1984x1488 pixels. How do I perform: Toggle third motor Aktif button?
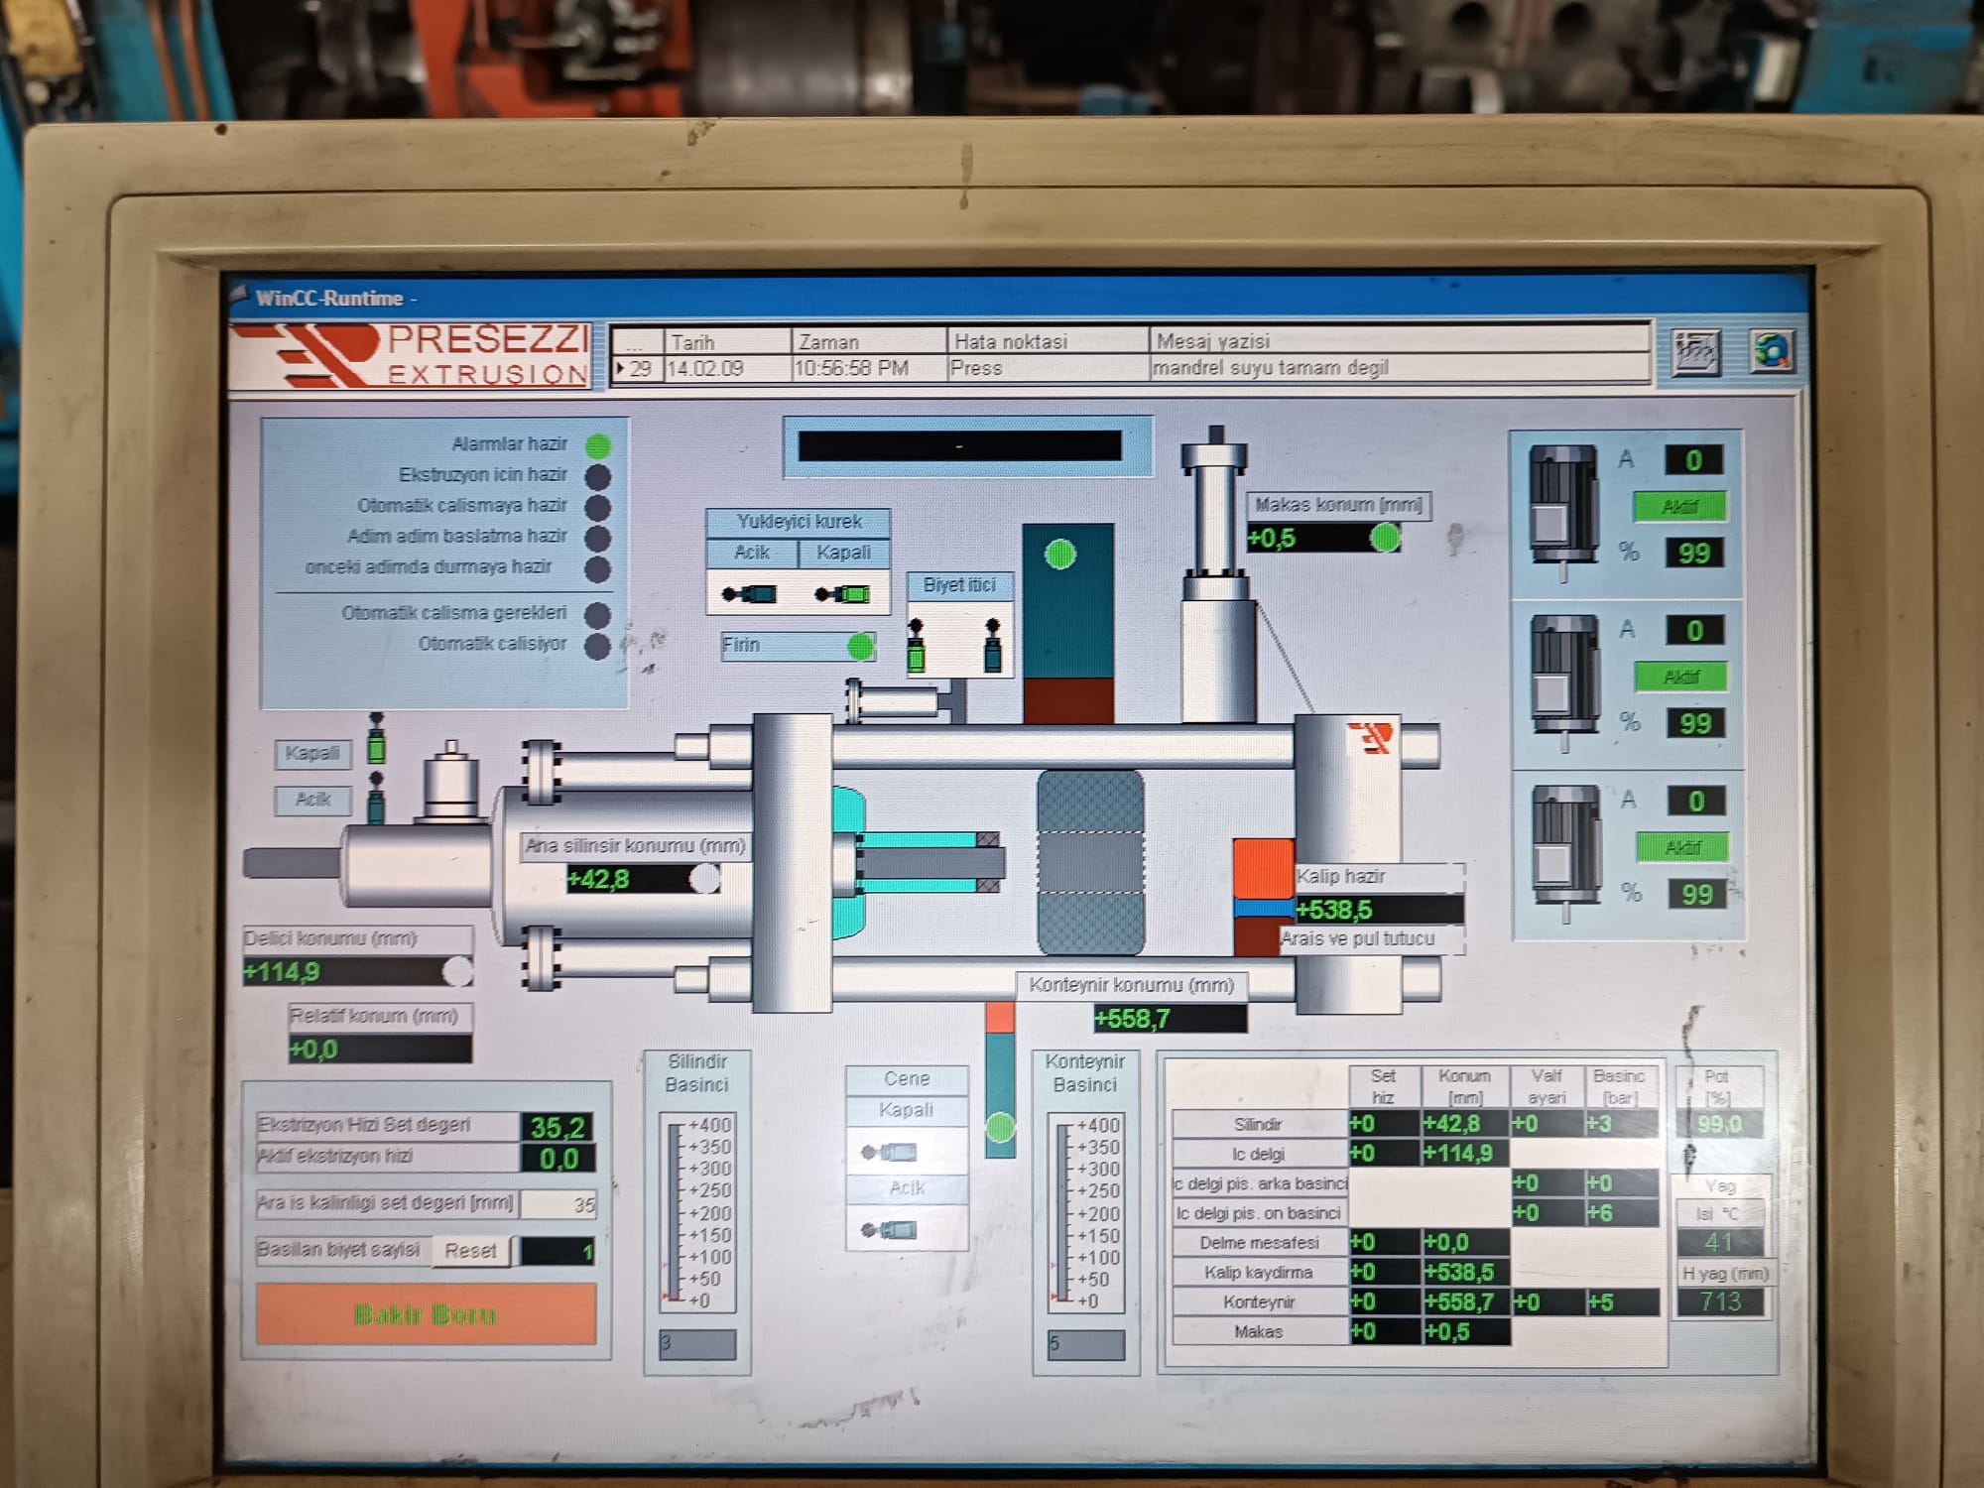point(1682,847)
